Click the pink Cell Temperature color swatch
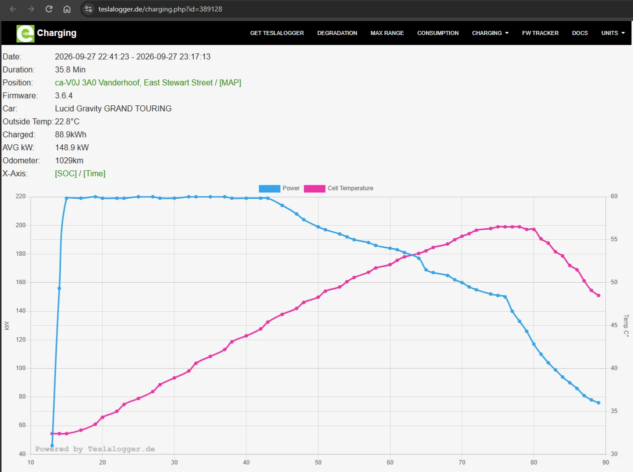The image size is (633, 472). (314, 188)
